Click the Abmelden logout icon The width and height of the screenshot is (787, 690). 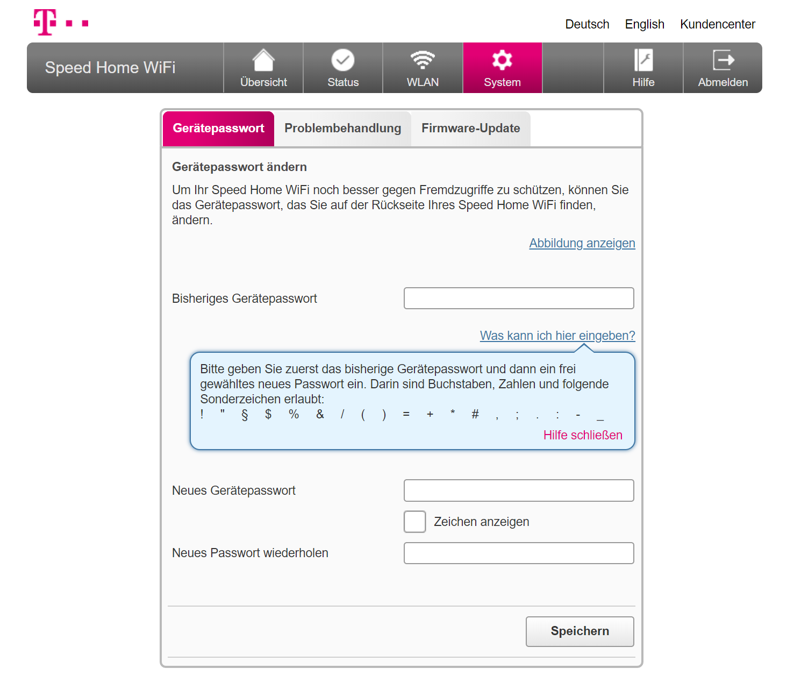pos(723,60)
